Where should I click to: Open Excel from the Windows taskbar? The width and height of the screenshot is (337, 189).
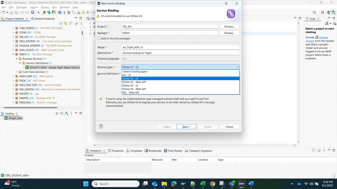(x=203, y=184)
